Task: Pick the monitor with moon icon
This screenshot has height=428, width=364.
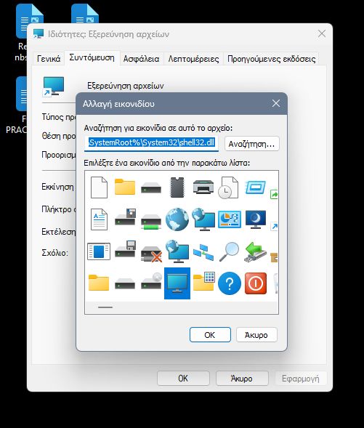Action: pos(256,219)
